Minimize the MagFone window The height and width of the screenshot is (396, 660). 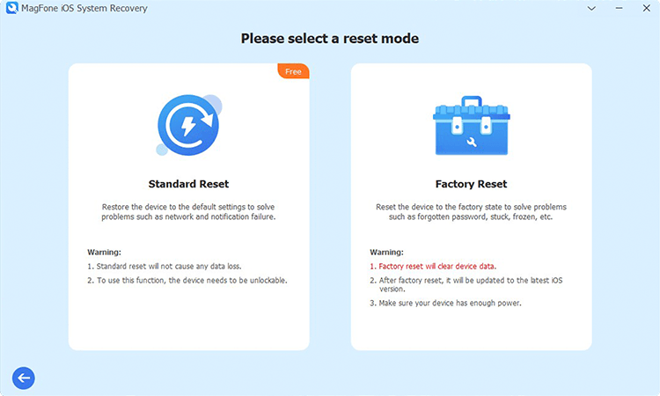click(x=619, y=8)
